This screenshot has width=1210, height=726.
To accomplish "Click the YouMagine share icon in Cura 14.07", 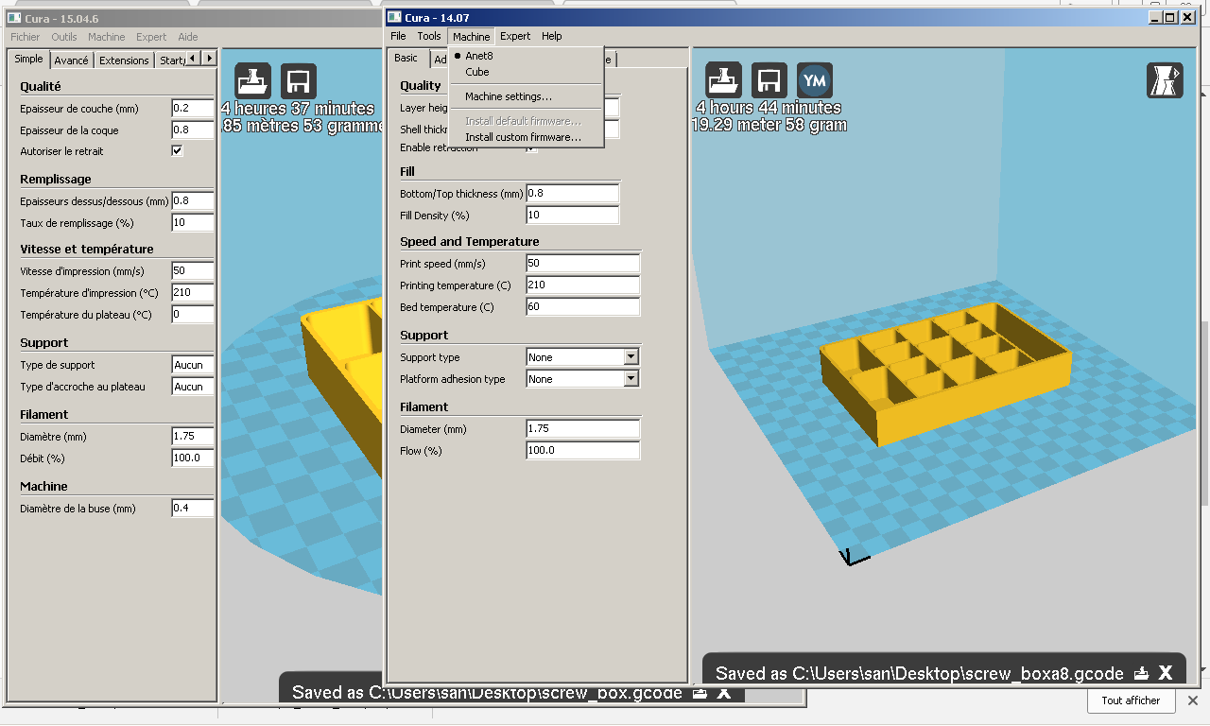I will (x=815, y=81).
